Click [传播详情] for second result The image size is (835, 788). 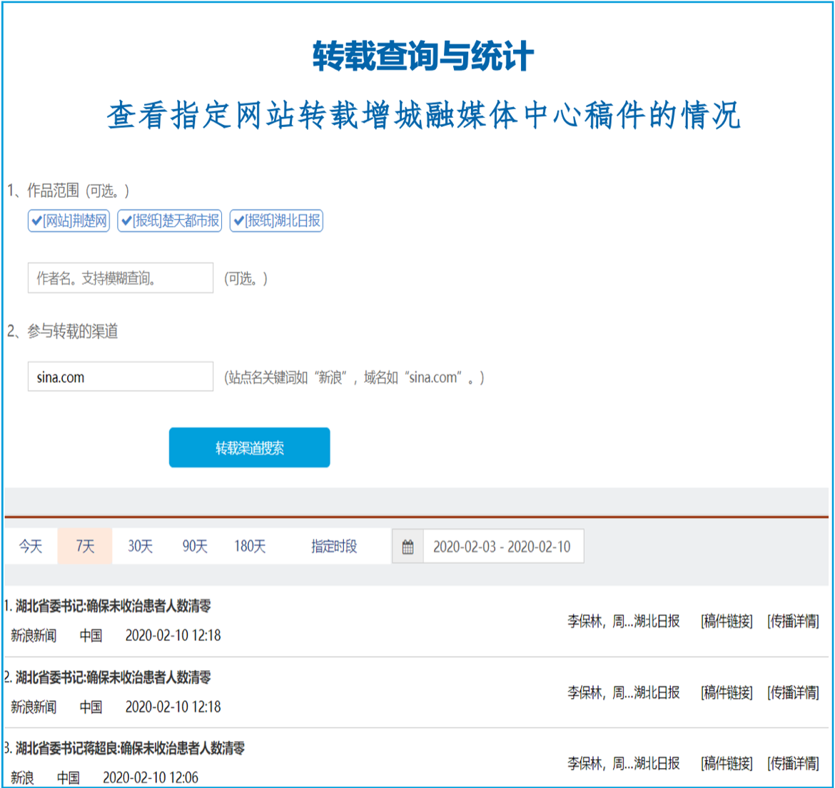coord(793,692)
